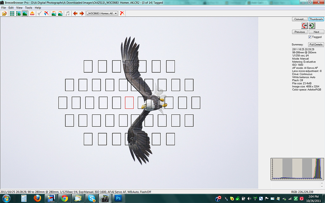Go to next image with right arrow
The image size is (325, 203).
tap(82, 13)
